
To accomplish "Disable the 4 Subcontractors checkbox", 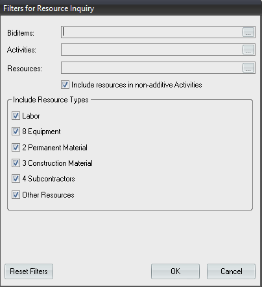I will 16,179.
